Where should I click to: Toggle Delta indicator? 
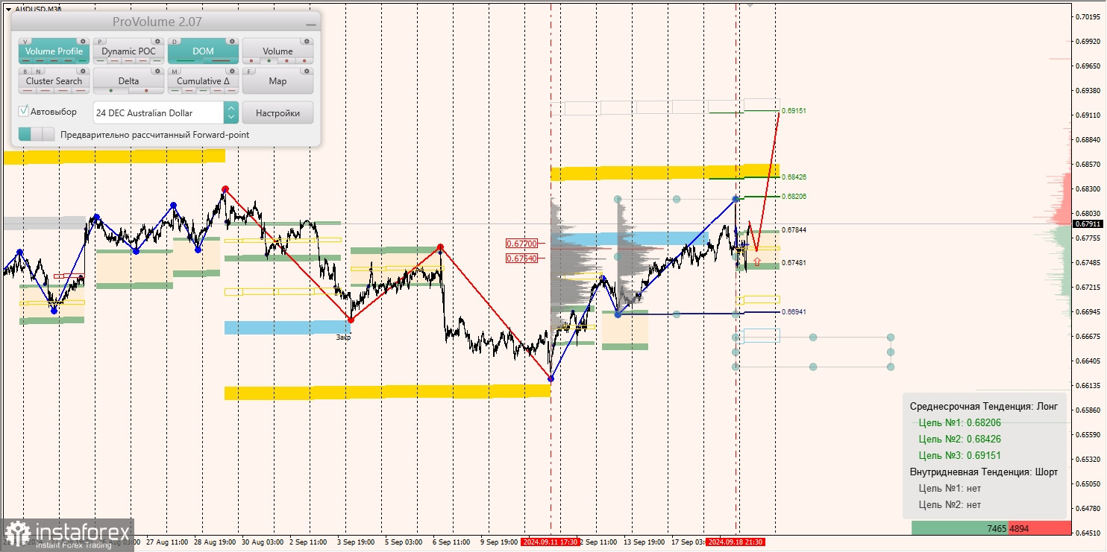pyautogui.click(x=128, y=80)
